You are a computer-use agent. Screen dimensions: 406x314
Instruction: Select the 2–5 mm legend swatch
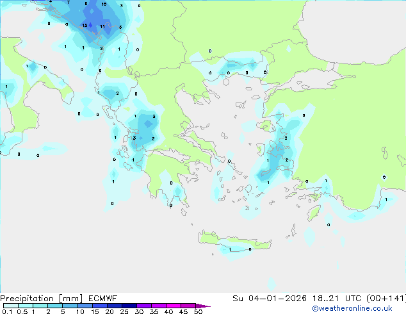pos(55,306)
